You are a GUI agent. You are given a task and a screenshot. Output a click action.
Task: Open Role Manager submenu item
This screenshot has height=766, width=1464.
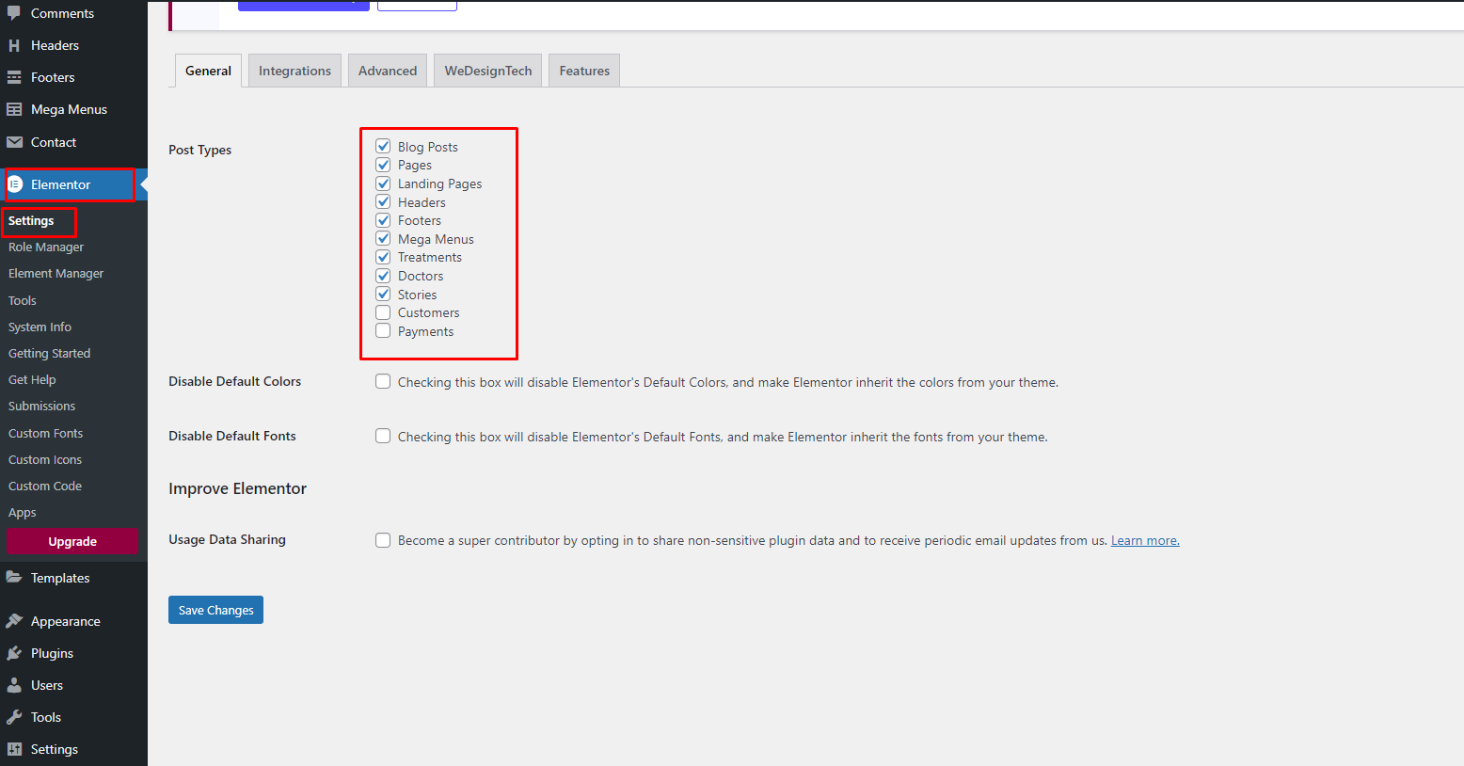coord(46,247)
